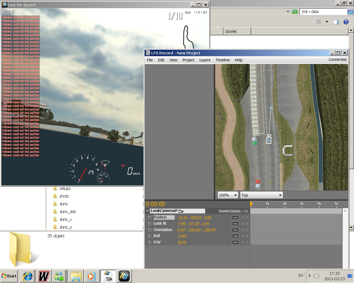Open the Top view dropdown

pos(262,195)
